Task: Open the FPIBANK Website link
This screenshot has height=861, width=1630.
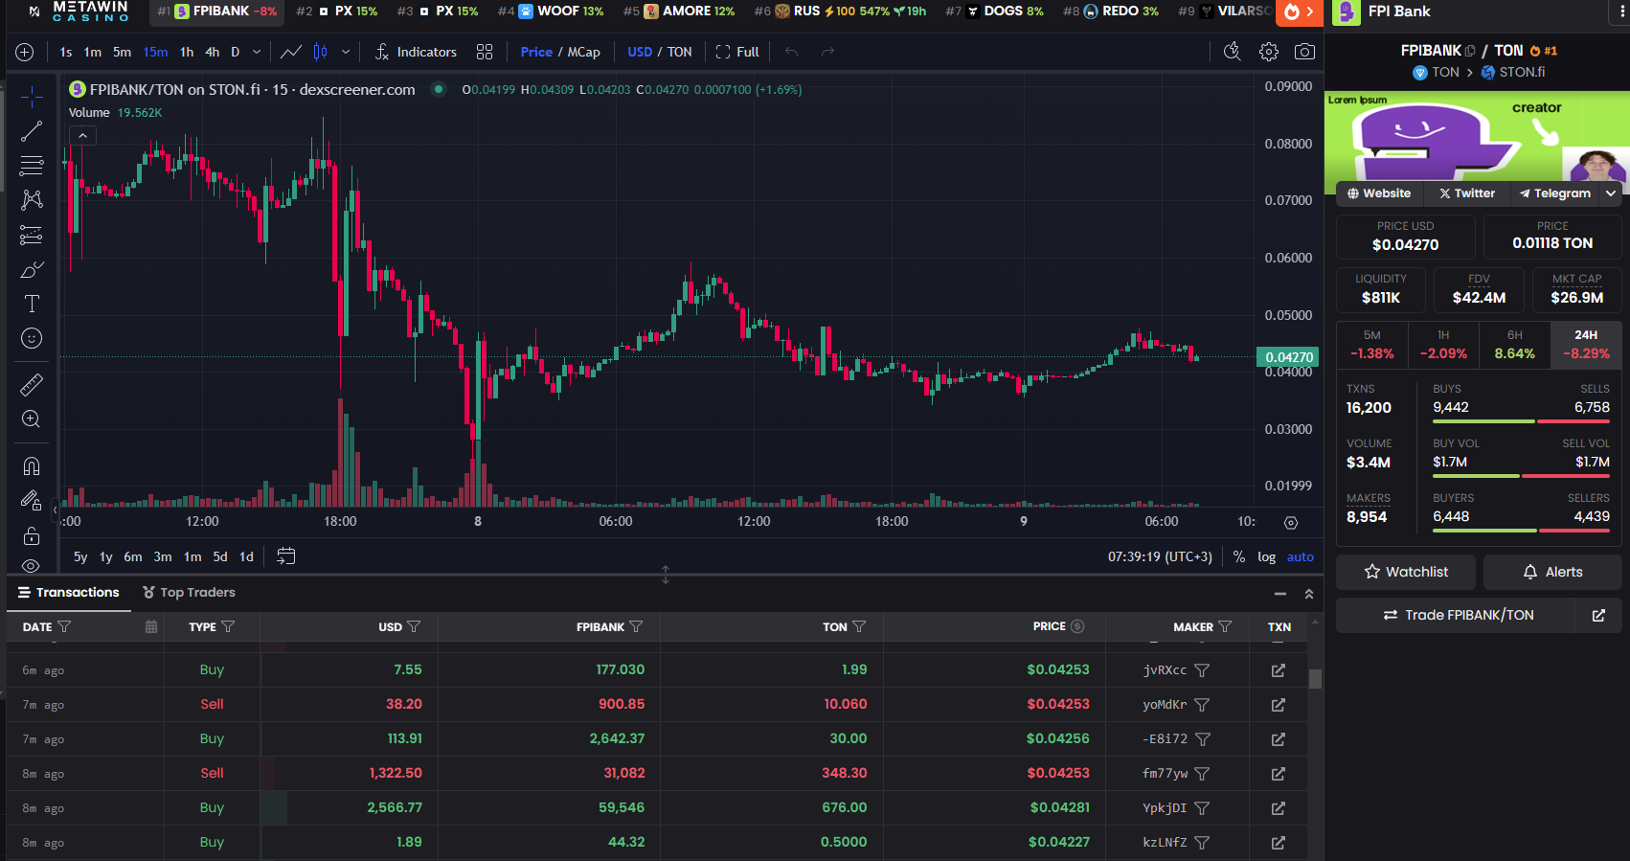Action: pos(1379,193)
